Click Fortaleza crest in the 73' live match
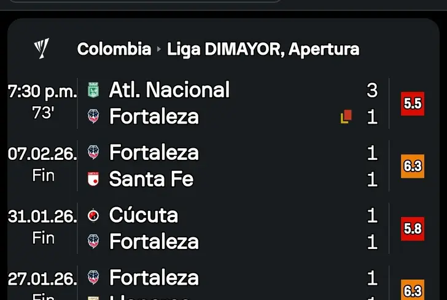The image size is (447, 300). click(93, 116)
